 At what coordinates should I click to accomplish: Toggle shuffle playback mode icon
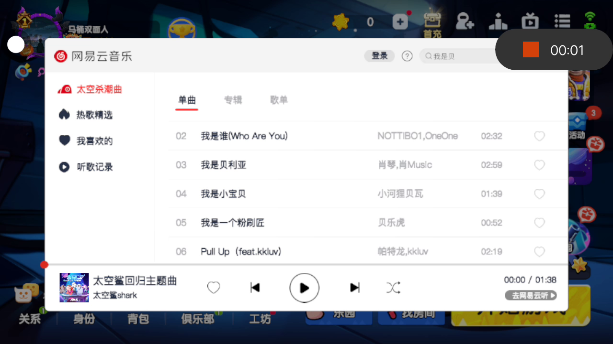click(x=394, y=288)
